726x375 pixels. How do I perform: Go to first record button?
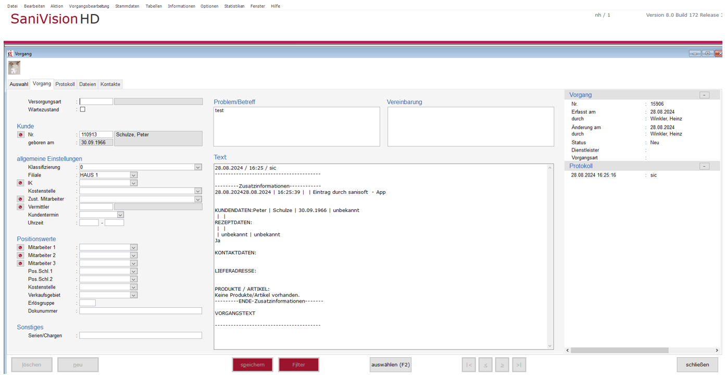click(469, 365)
